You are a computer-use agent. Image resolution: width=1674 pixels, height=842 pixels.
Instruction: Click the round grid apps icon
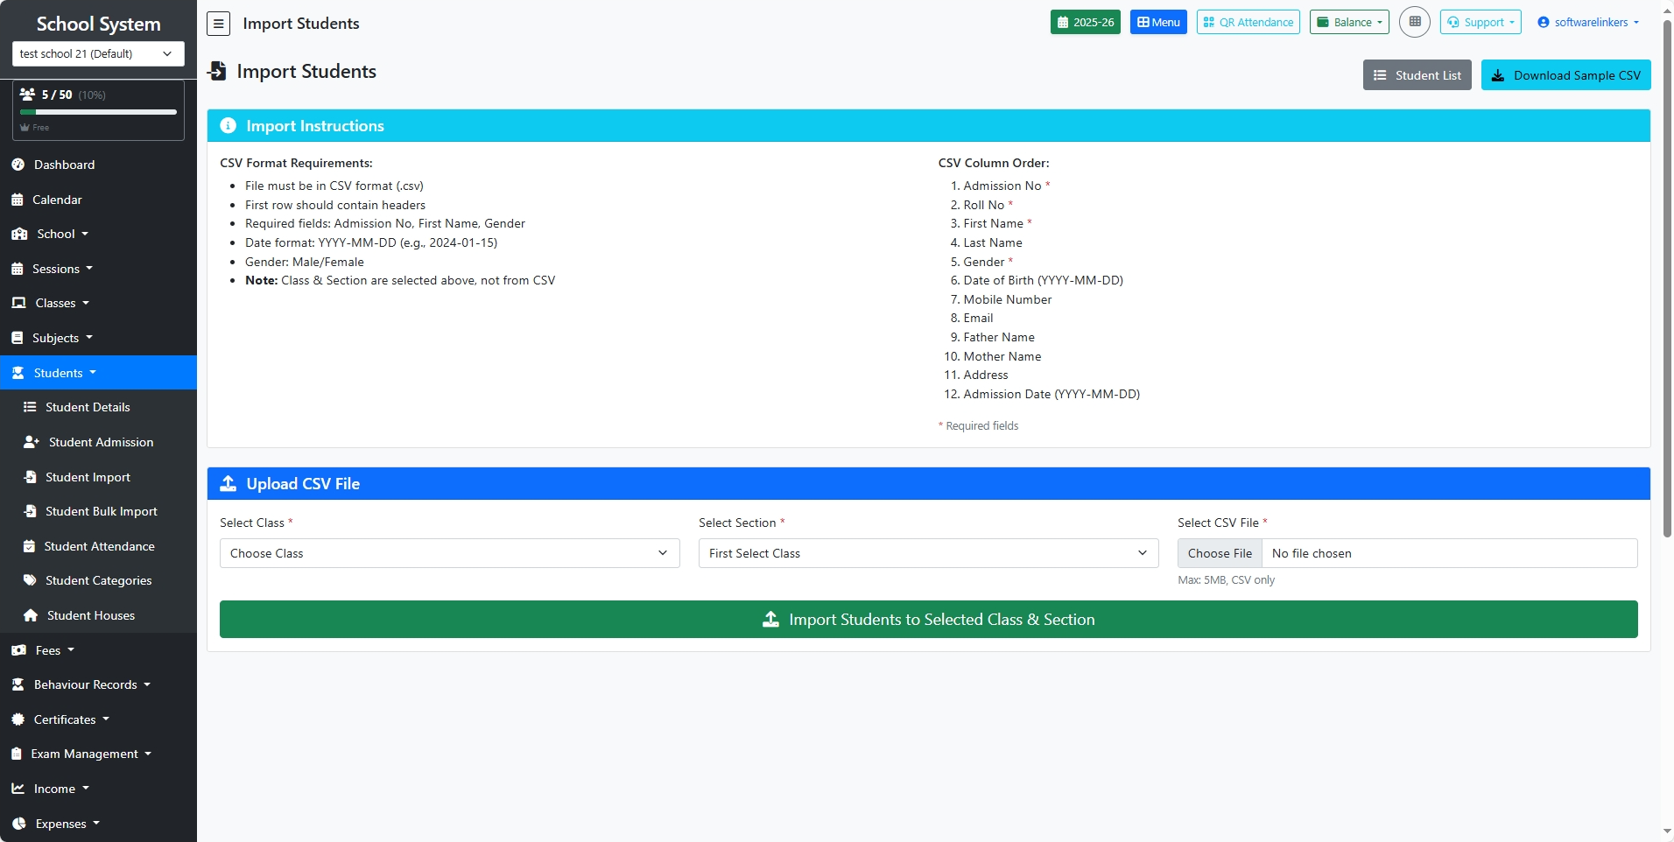1414,22
